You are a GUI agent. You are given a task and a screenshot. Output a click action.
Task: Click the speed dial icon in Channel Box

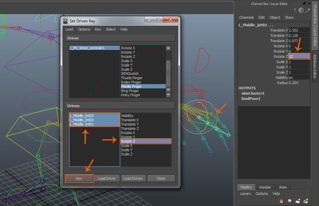click(x=301, y=10)
